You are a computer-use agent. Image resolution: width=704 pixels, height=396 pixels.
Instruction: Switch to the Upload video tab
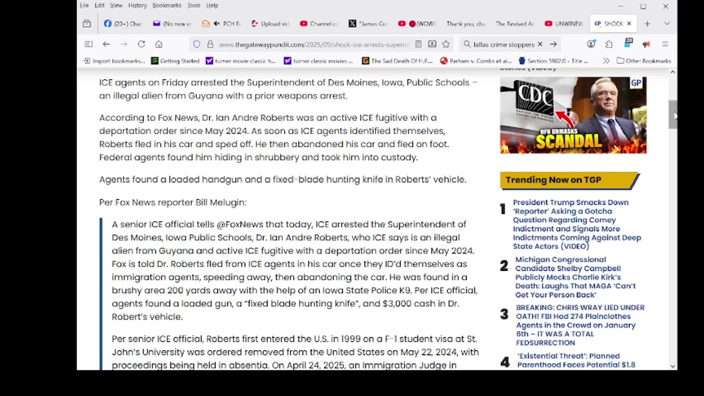269,24
